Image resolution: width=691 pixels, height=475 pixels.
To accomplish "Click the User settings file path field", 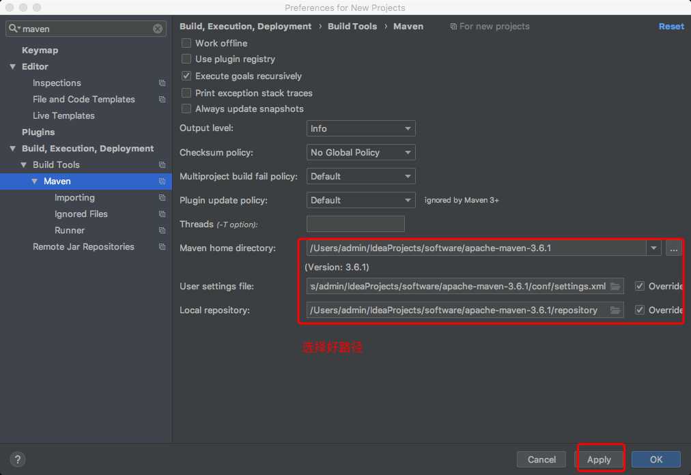I will coord(465,287).
